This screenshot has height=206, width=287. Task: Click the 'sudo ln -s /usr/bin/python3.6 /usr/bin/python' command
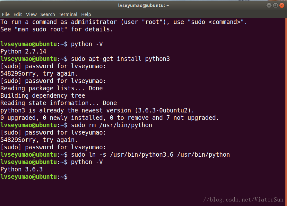(x=151, y=155)
